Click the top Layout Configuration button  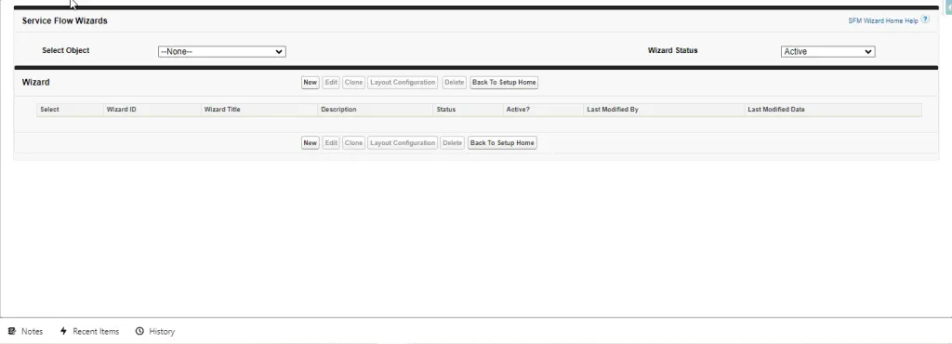(x=403, y=83)
